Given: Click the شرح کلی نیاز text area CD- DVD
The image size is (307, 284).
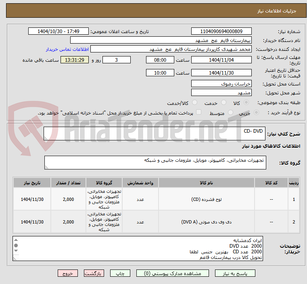Looking at the screenshot, I should click(154, 134).
